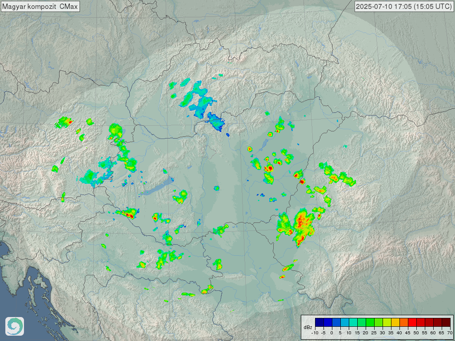Select the navy swatch between -10 and -5 dBz

point(319,322)
